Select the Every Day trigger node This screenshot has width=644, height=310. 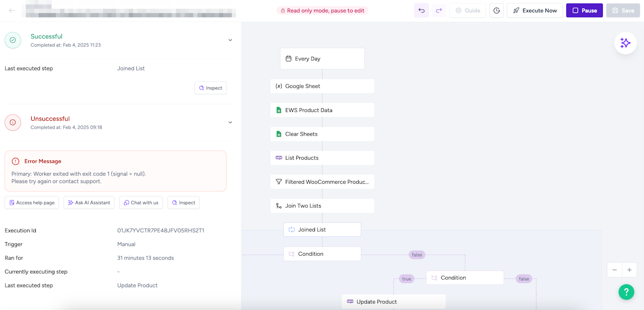tap(322, 59)
